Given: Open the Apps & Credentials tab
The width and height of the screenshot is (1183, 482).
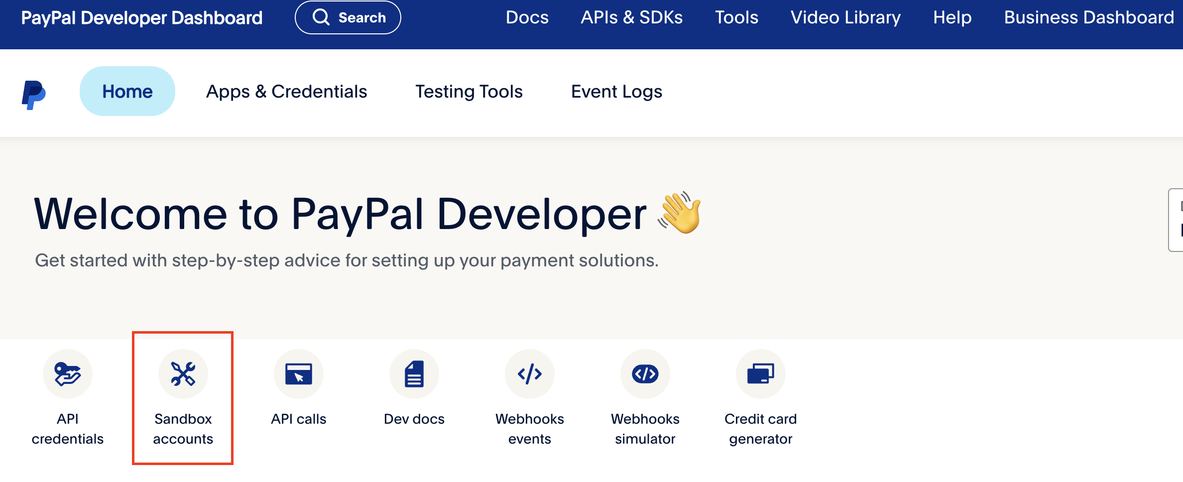Looking at the screenshot, I should coord(286,92).
